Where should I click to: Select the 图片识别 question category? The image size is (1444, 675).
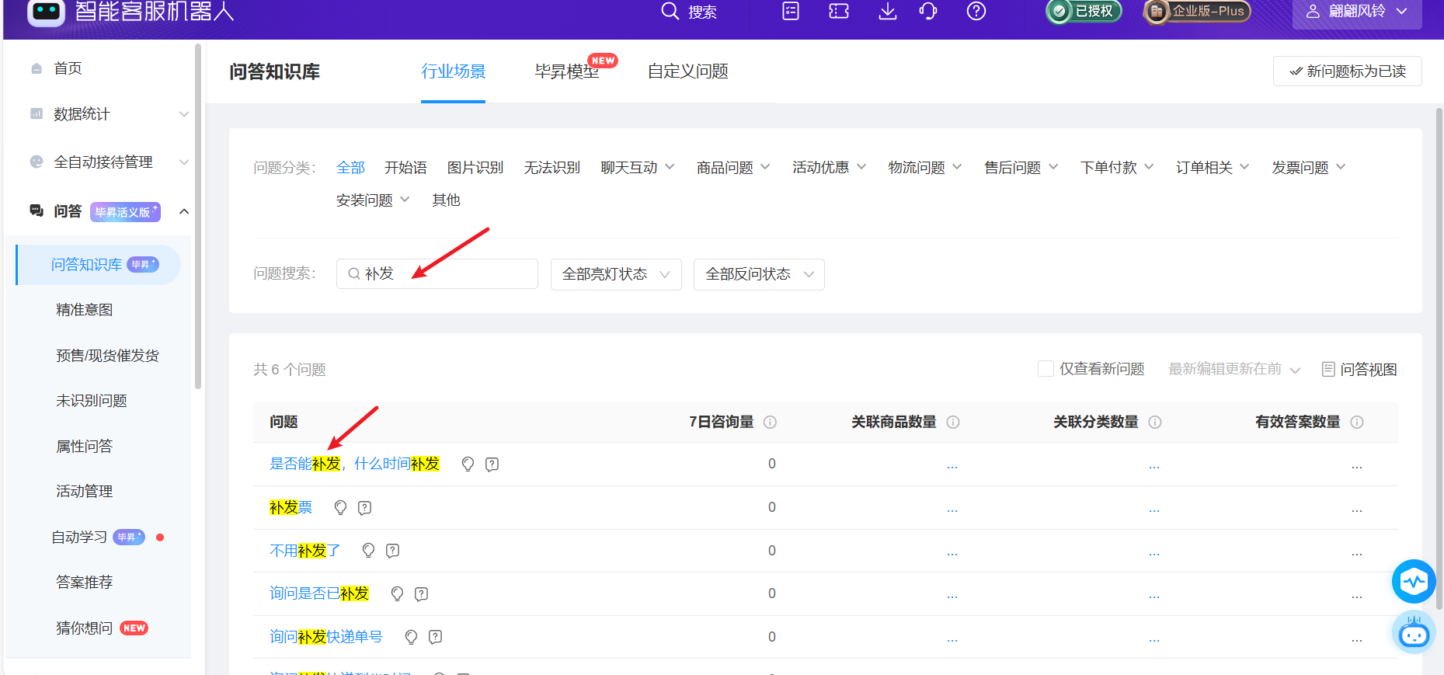[x=475, y=168]
